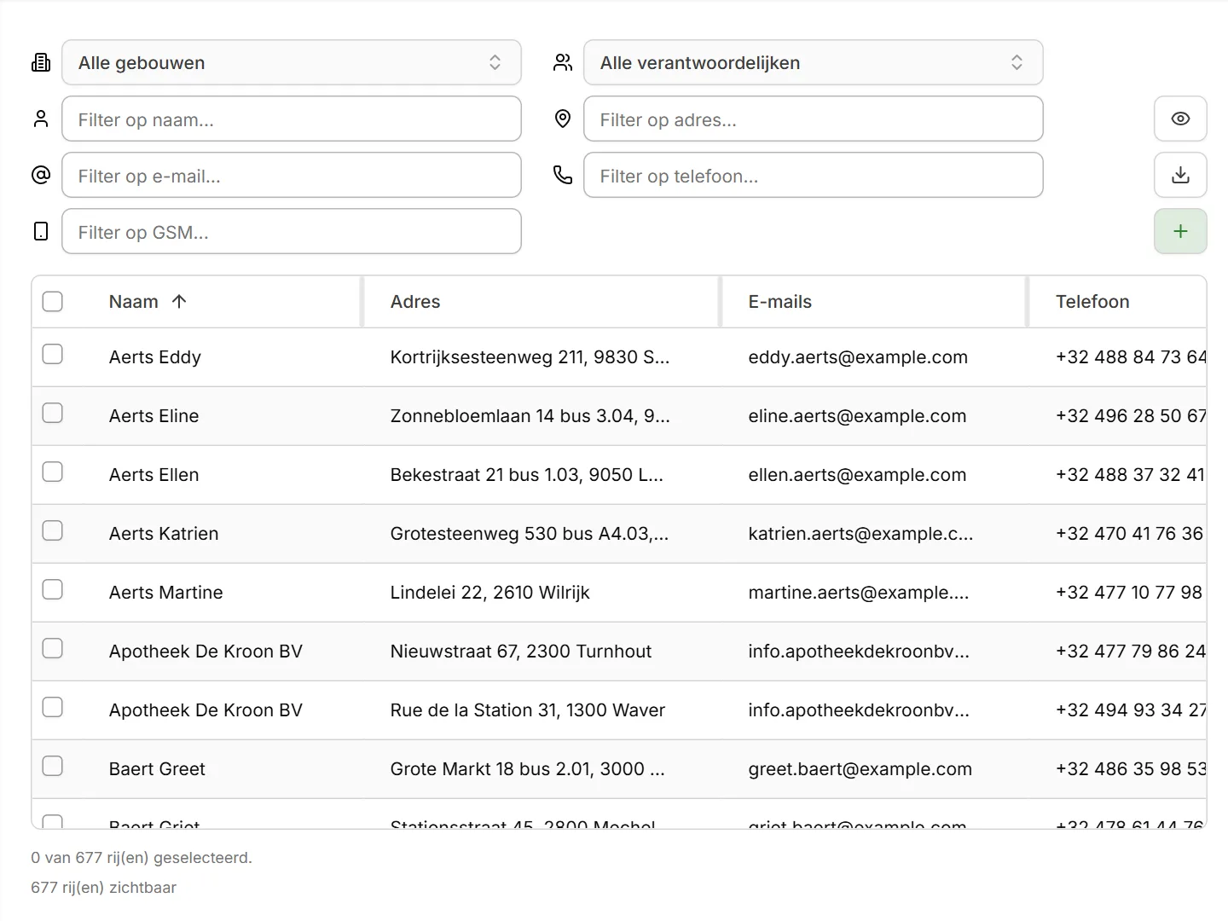Click the people icon beside Alle verantwoordelijken
The height and width of the screenshot is (921, 1228).
click(x=563, y=62)
